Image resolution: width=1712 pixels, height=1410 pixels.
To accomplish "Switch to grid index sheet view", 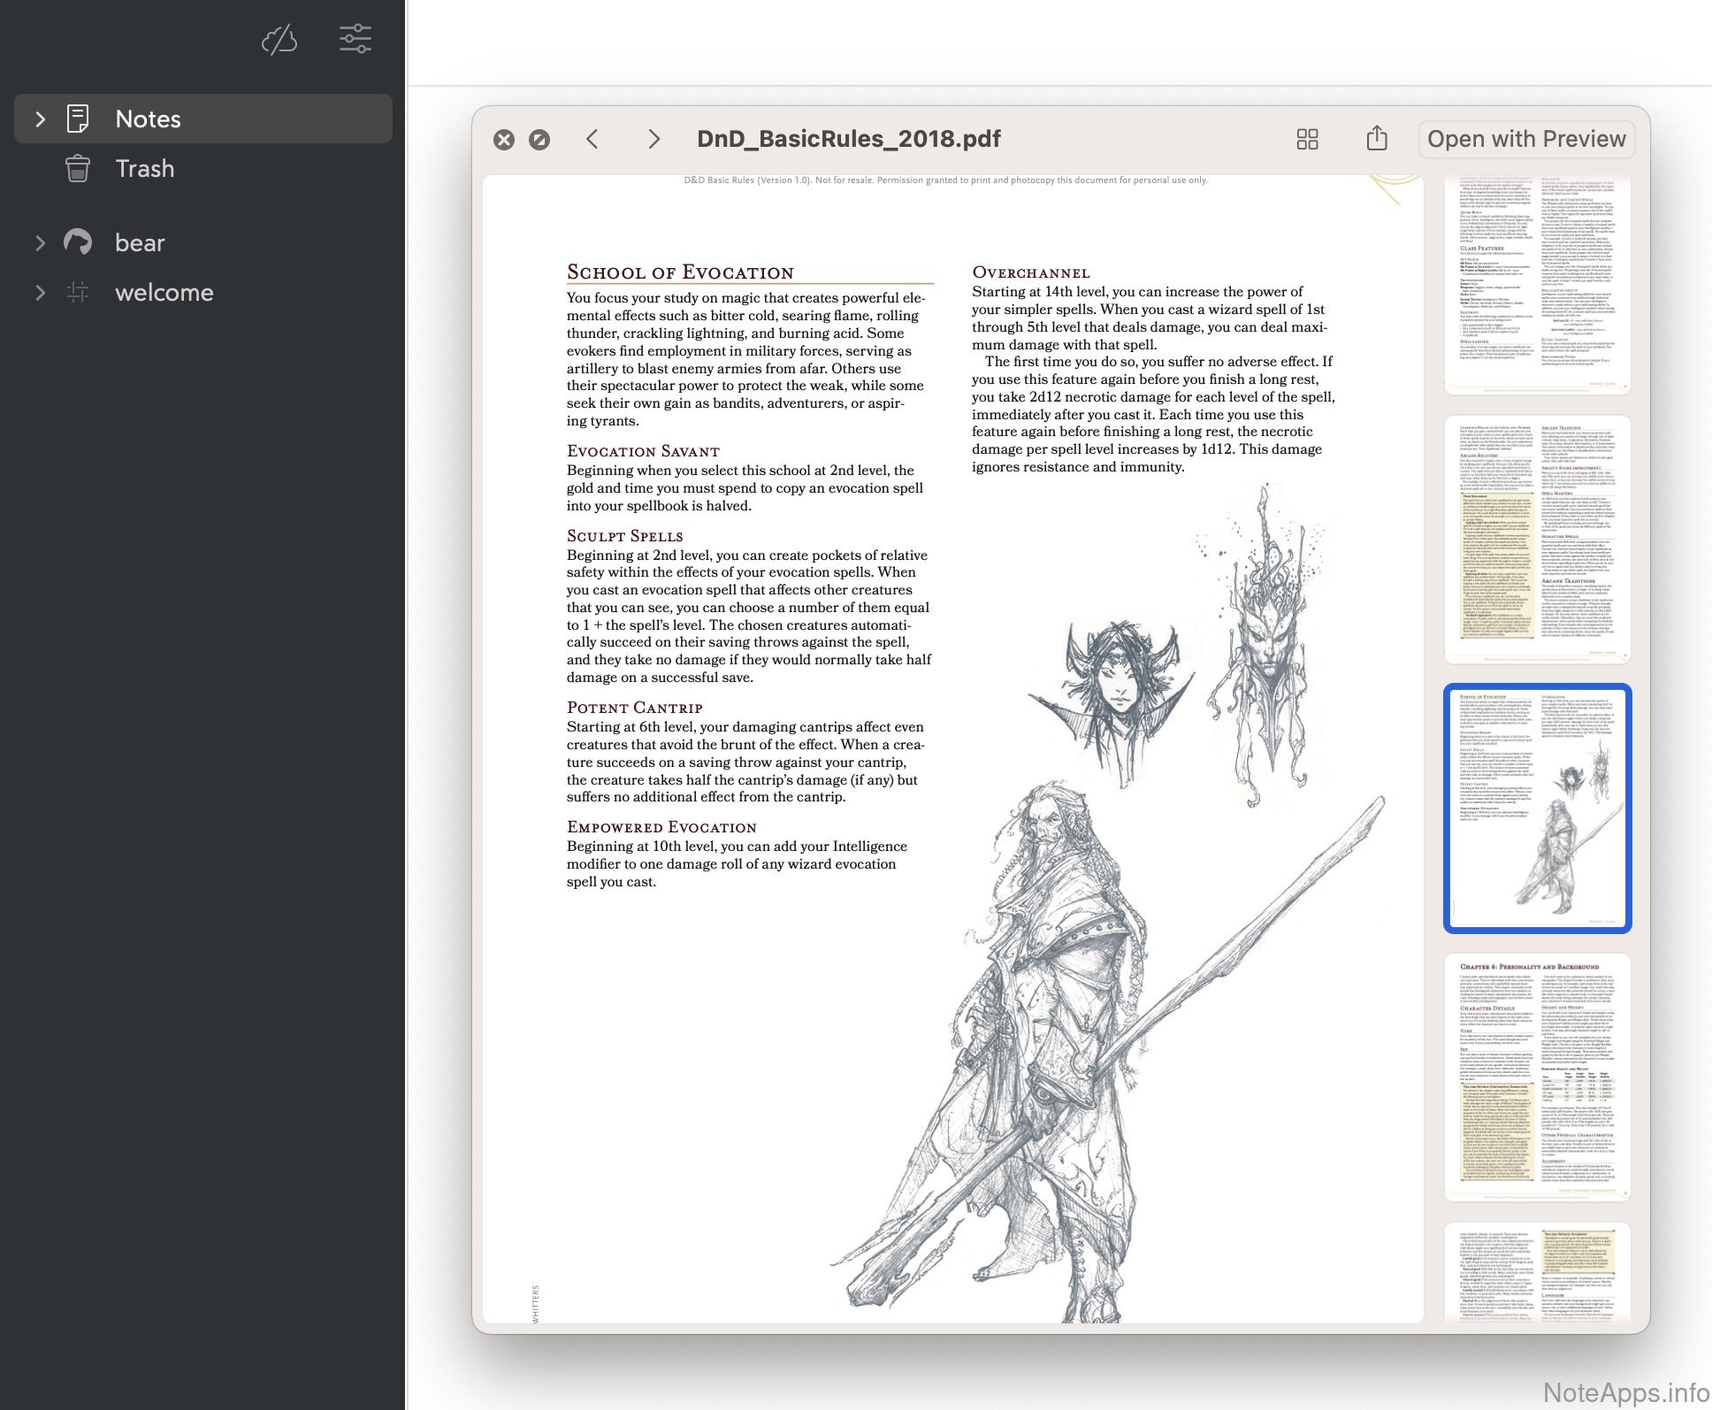I will tap(1307, 139).
